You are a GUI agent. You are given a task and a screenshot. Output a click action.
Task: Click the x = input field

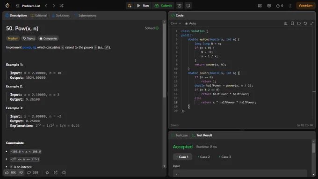coord(240,173)
